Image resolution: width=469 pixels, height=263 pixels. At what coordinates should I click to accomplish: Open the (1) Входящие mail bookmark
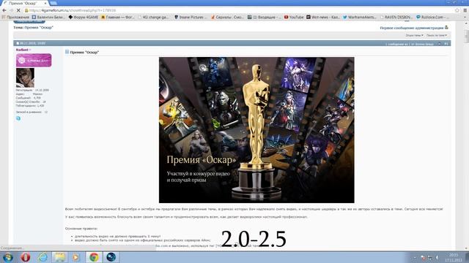264,18
